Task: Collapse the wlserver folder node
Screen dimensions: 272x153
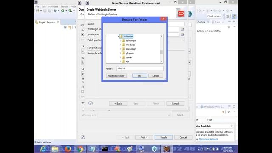Action: [119, 37]
